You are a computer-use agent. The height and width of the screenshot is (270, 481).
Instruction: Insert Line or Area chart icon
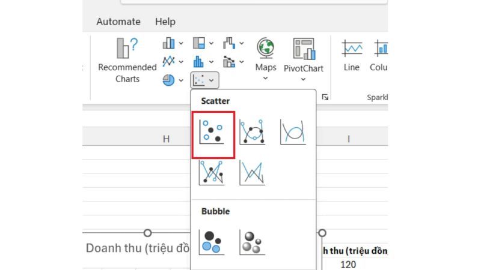[168, 62]
